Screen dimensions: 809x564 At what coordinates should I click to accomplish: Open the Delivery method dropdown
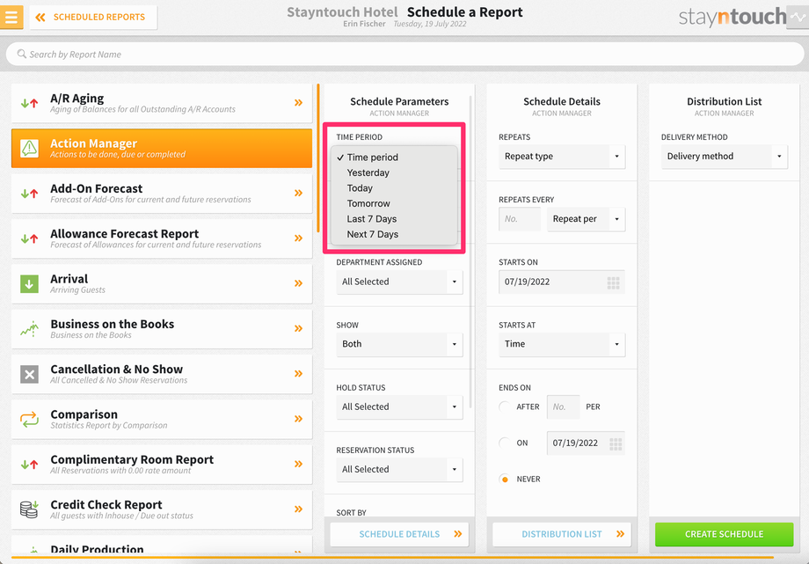pos(725,157)
